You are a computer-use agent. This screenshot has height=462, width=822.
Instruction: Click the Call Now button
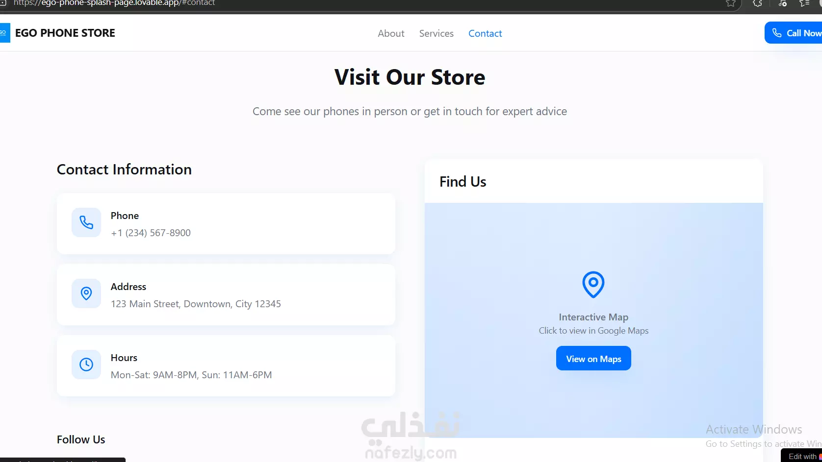click(794, 33)
